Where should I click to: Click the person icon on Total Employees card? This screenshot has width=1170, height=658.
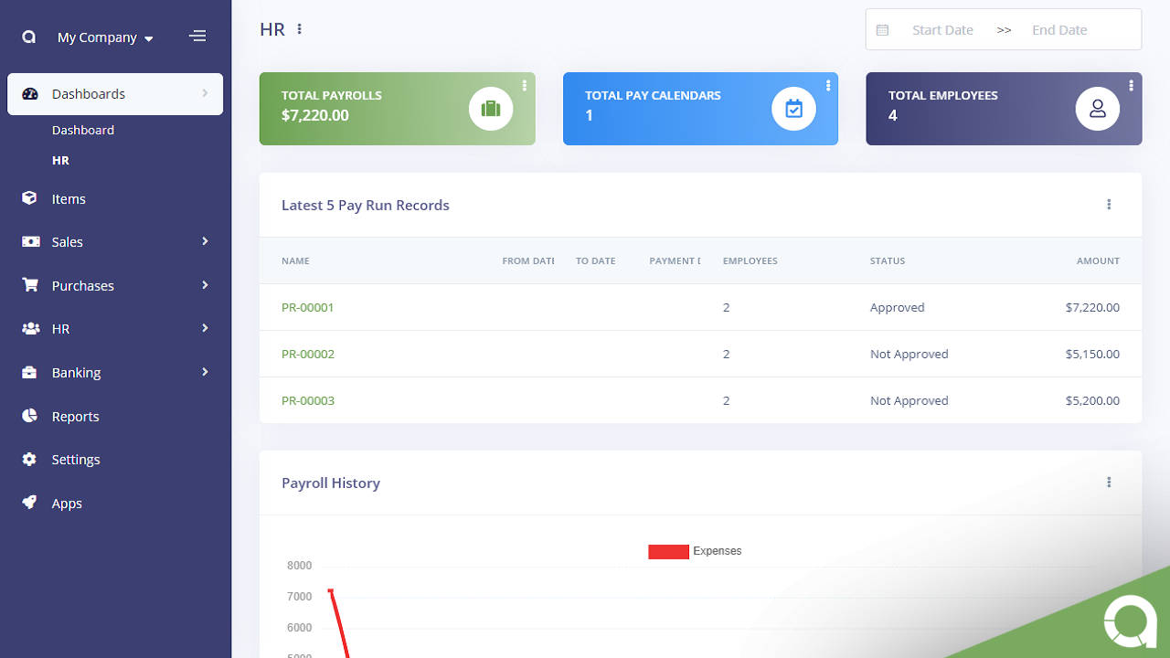[1097, 108]
